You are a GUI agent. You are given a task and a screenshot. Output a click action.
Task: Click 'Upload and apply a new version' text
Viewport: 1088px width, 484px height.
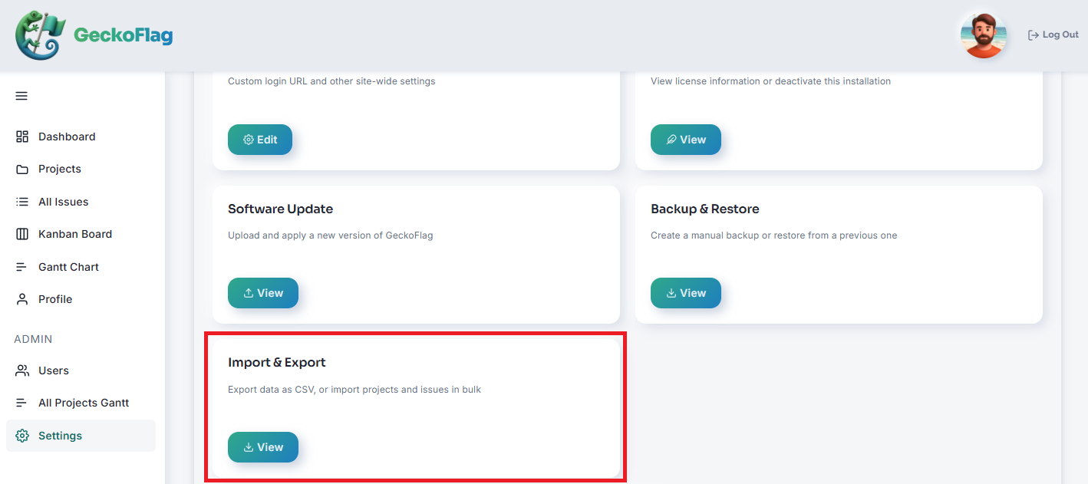point(331,235)
